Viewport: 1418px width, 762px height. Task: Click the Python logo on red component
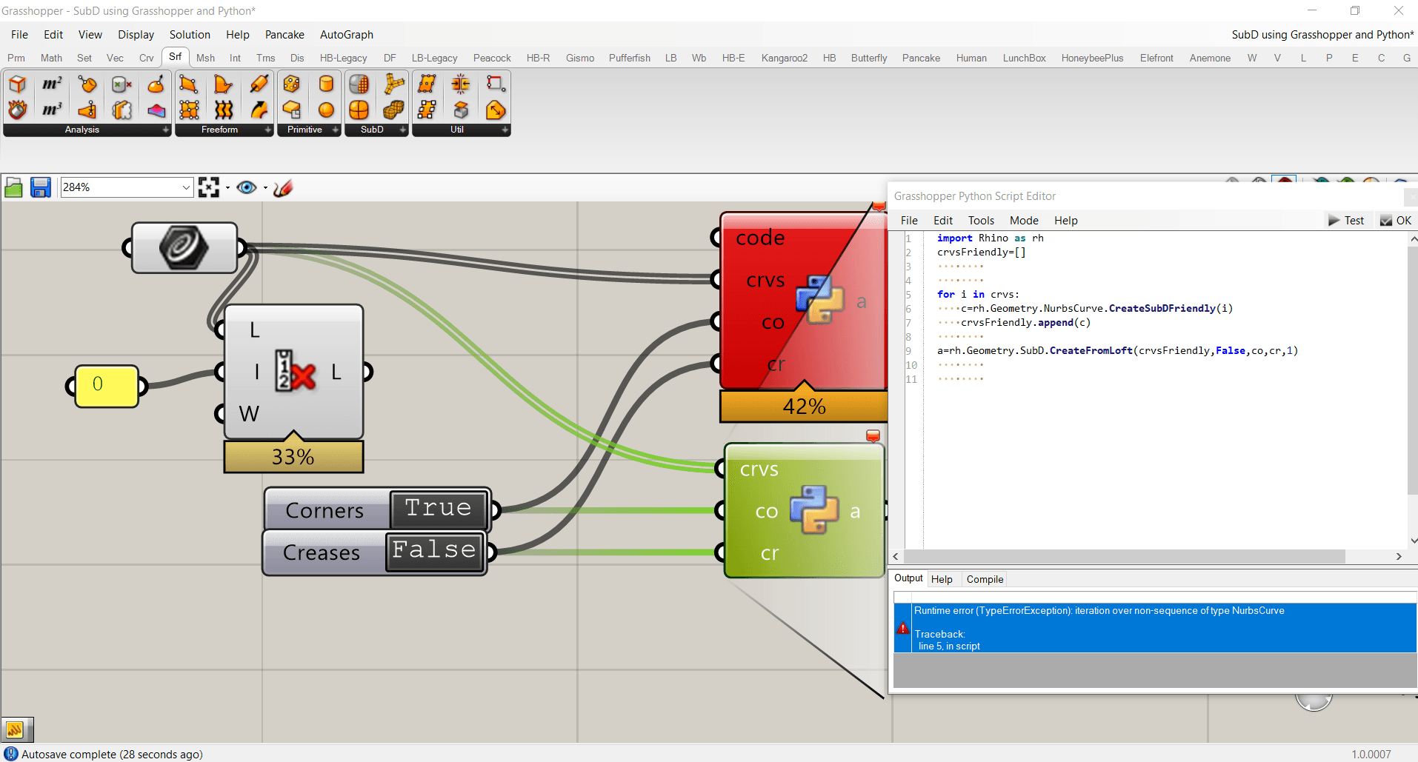coord(820,300)
